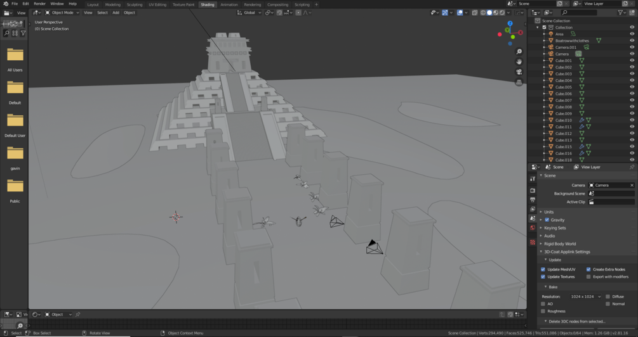Click the file browser thumbnail display icon

coord(15,34)
